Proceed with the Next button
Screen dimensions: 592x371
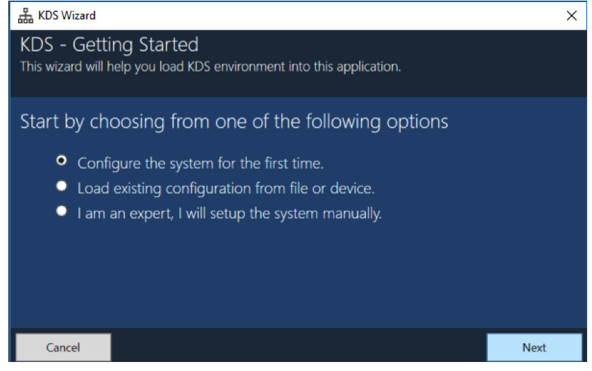point(534,347)
